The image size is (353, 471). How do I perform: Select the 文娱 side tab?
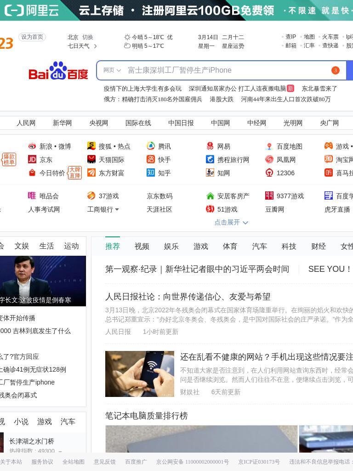pyautogui.click(x=22, y=246)
